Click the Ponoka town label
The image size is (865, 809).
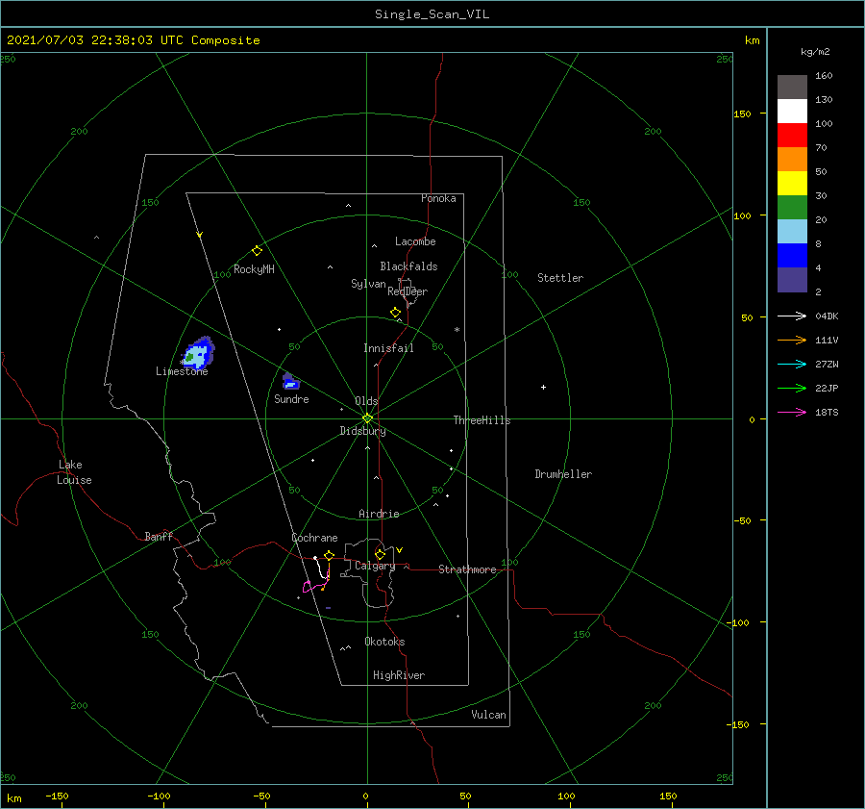coord(438,198)
